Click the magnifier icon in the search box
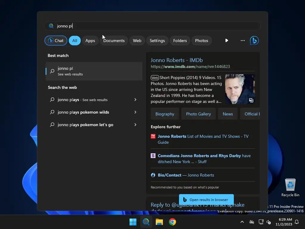 click(x=51, y=26)
